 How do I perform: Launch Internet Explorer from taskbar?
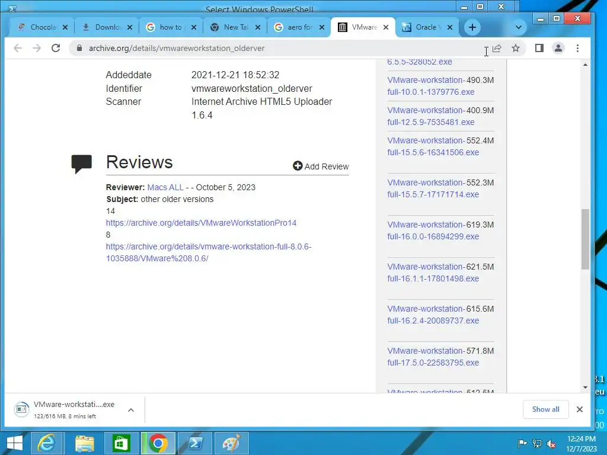pyautogui.click(x=46, y=443)
